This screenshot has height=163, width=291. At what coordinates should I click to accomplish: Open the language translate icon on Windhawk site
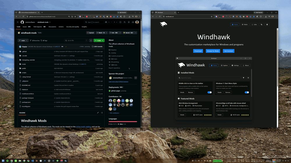click(x=262, y=24)
